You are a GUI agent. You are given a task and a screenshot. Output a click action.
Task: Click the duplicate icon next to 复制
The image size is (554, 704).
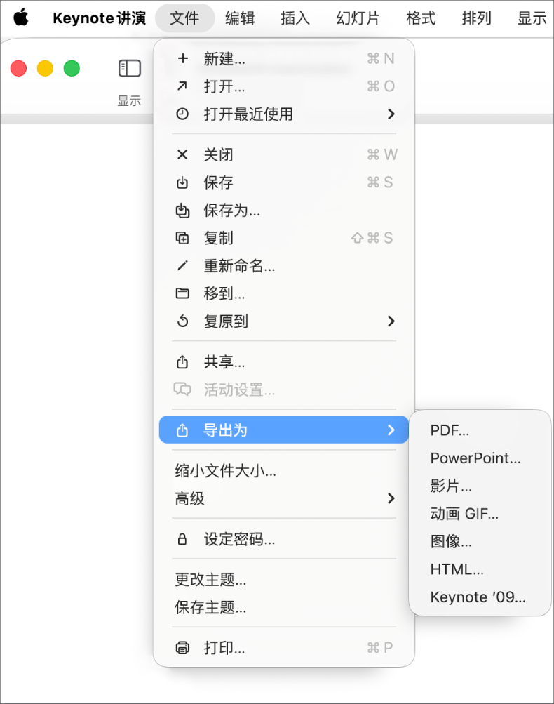182,238
